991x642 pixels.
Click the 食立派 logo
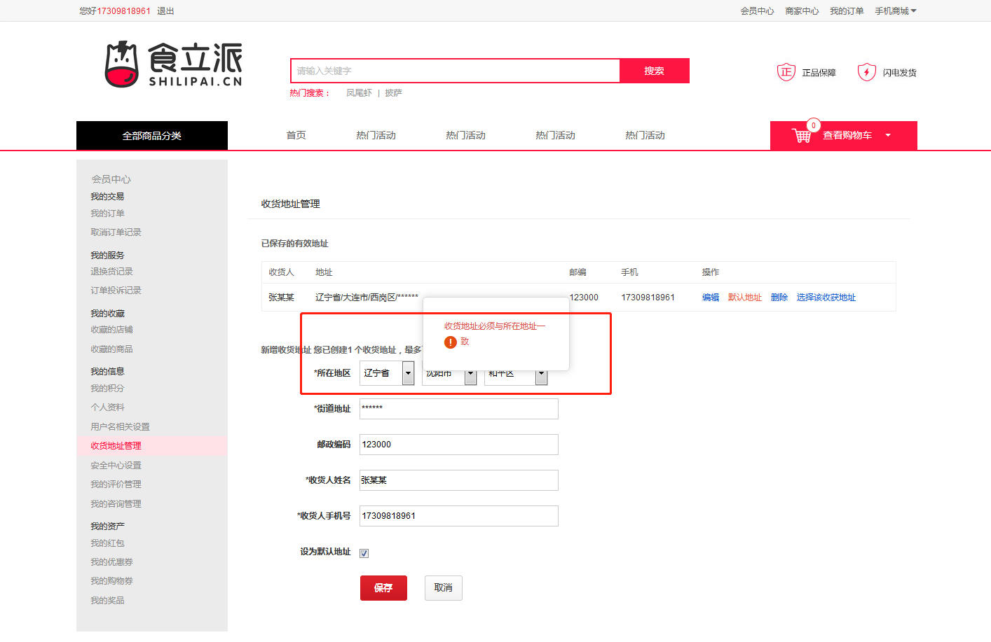point(173,64)
